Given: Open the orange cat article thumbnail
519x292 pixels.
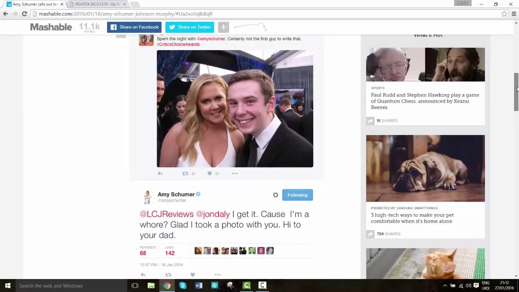Looking at the screenshot, I should pos(425,264).
